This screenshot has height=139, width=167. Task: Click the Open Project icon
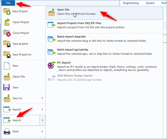pos(7,22)
